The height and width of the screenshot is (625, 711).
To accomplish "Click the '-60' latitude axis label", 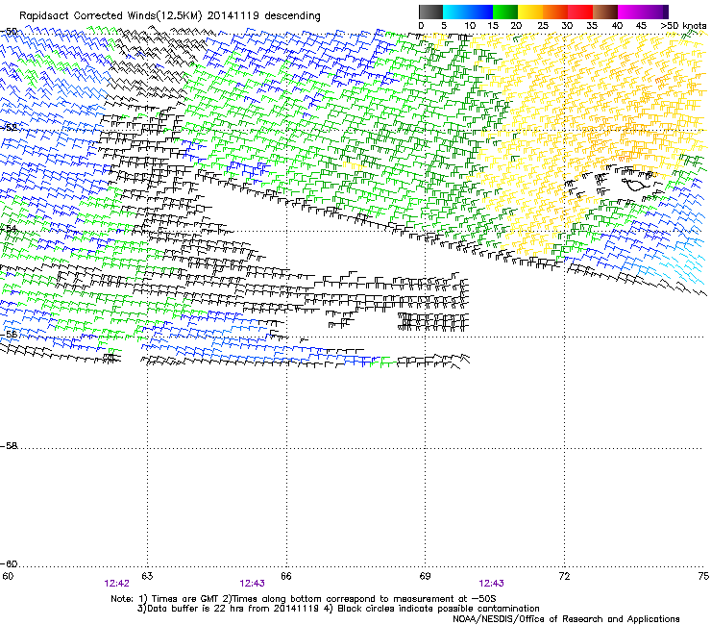I will [9, 564].
